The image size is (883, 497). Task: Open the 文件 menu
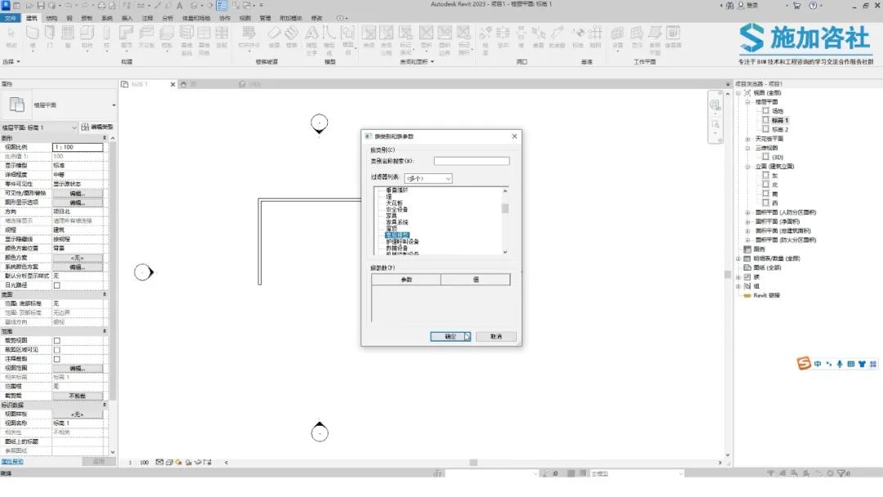[10, 18]
